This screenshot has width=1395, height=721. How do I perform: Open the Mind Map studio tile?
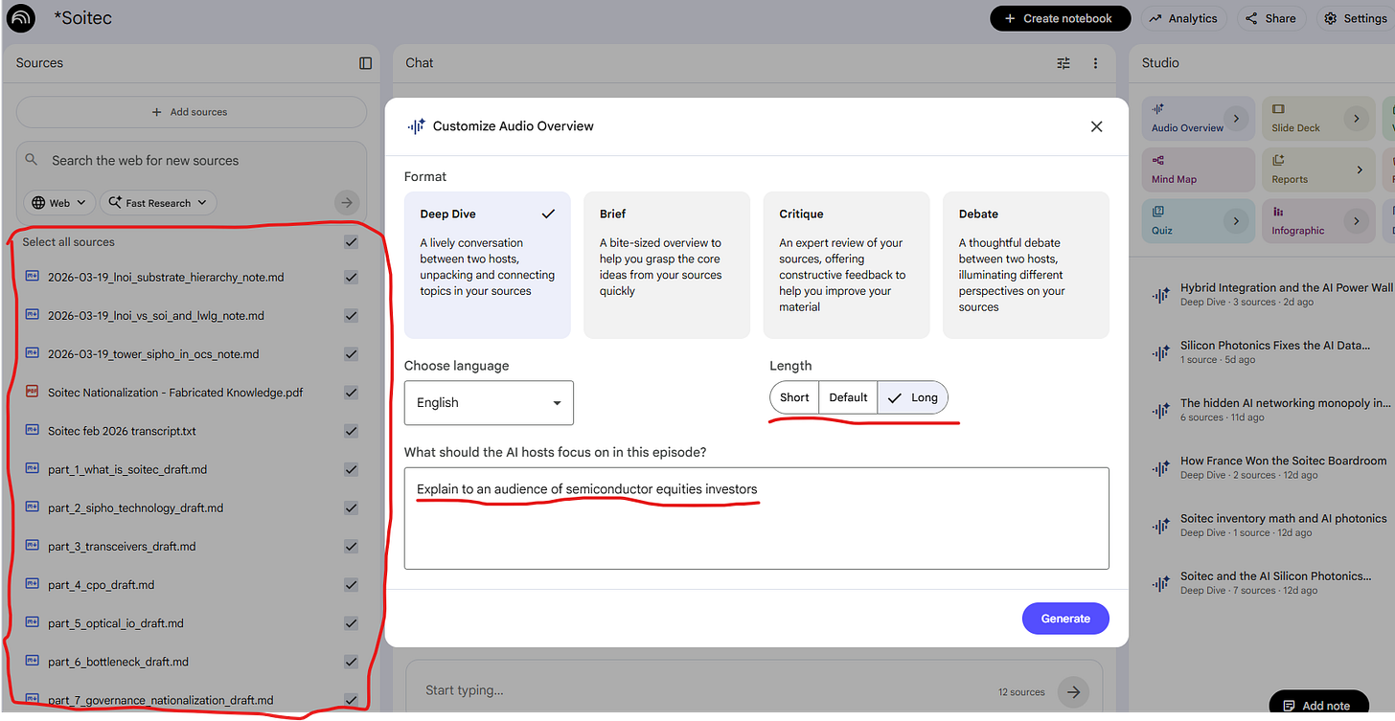[x=1199, y=169]
